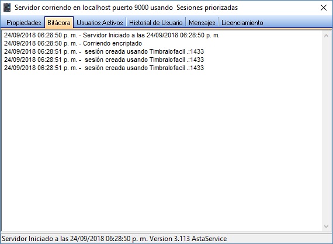Show the Mensajes tab
This screenshot has height=244, width=333.
202,23
